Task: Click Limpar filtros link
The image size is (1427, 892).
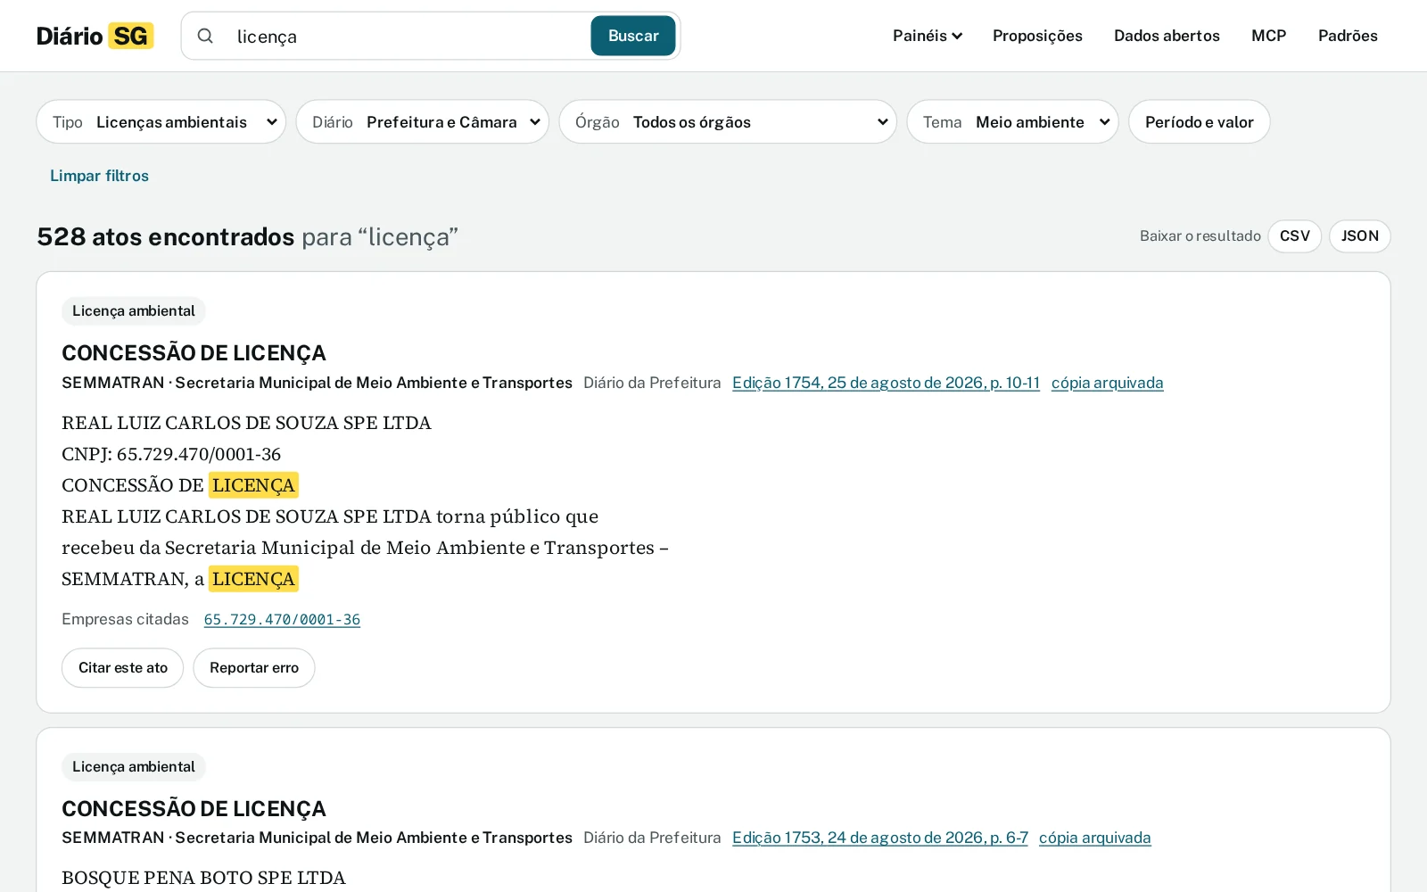Action: pyautogui.click(x=99, y=176)
